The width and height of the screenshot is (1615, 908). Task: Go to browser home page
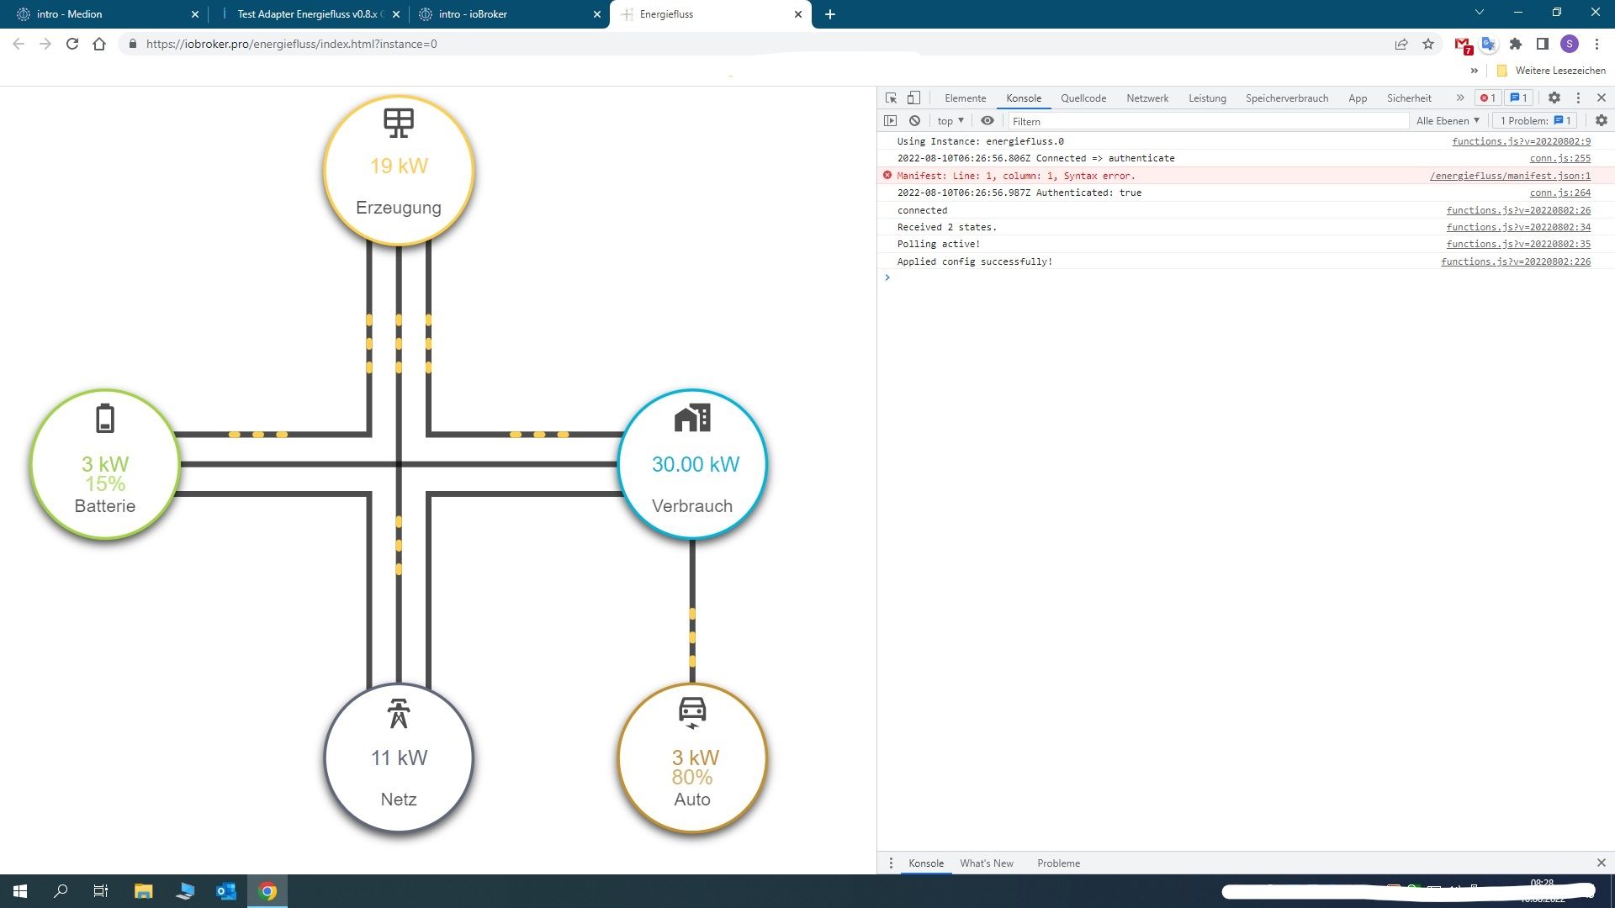click(x=99, y=44)
